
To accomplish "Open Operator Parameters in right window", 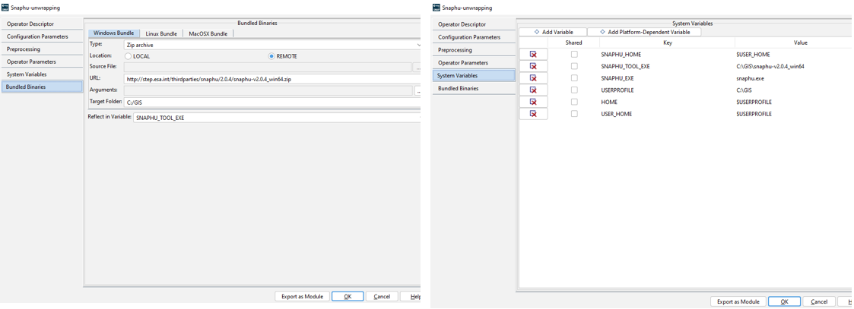I will click(474, 62).
